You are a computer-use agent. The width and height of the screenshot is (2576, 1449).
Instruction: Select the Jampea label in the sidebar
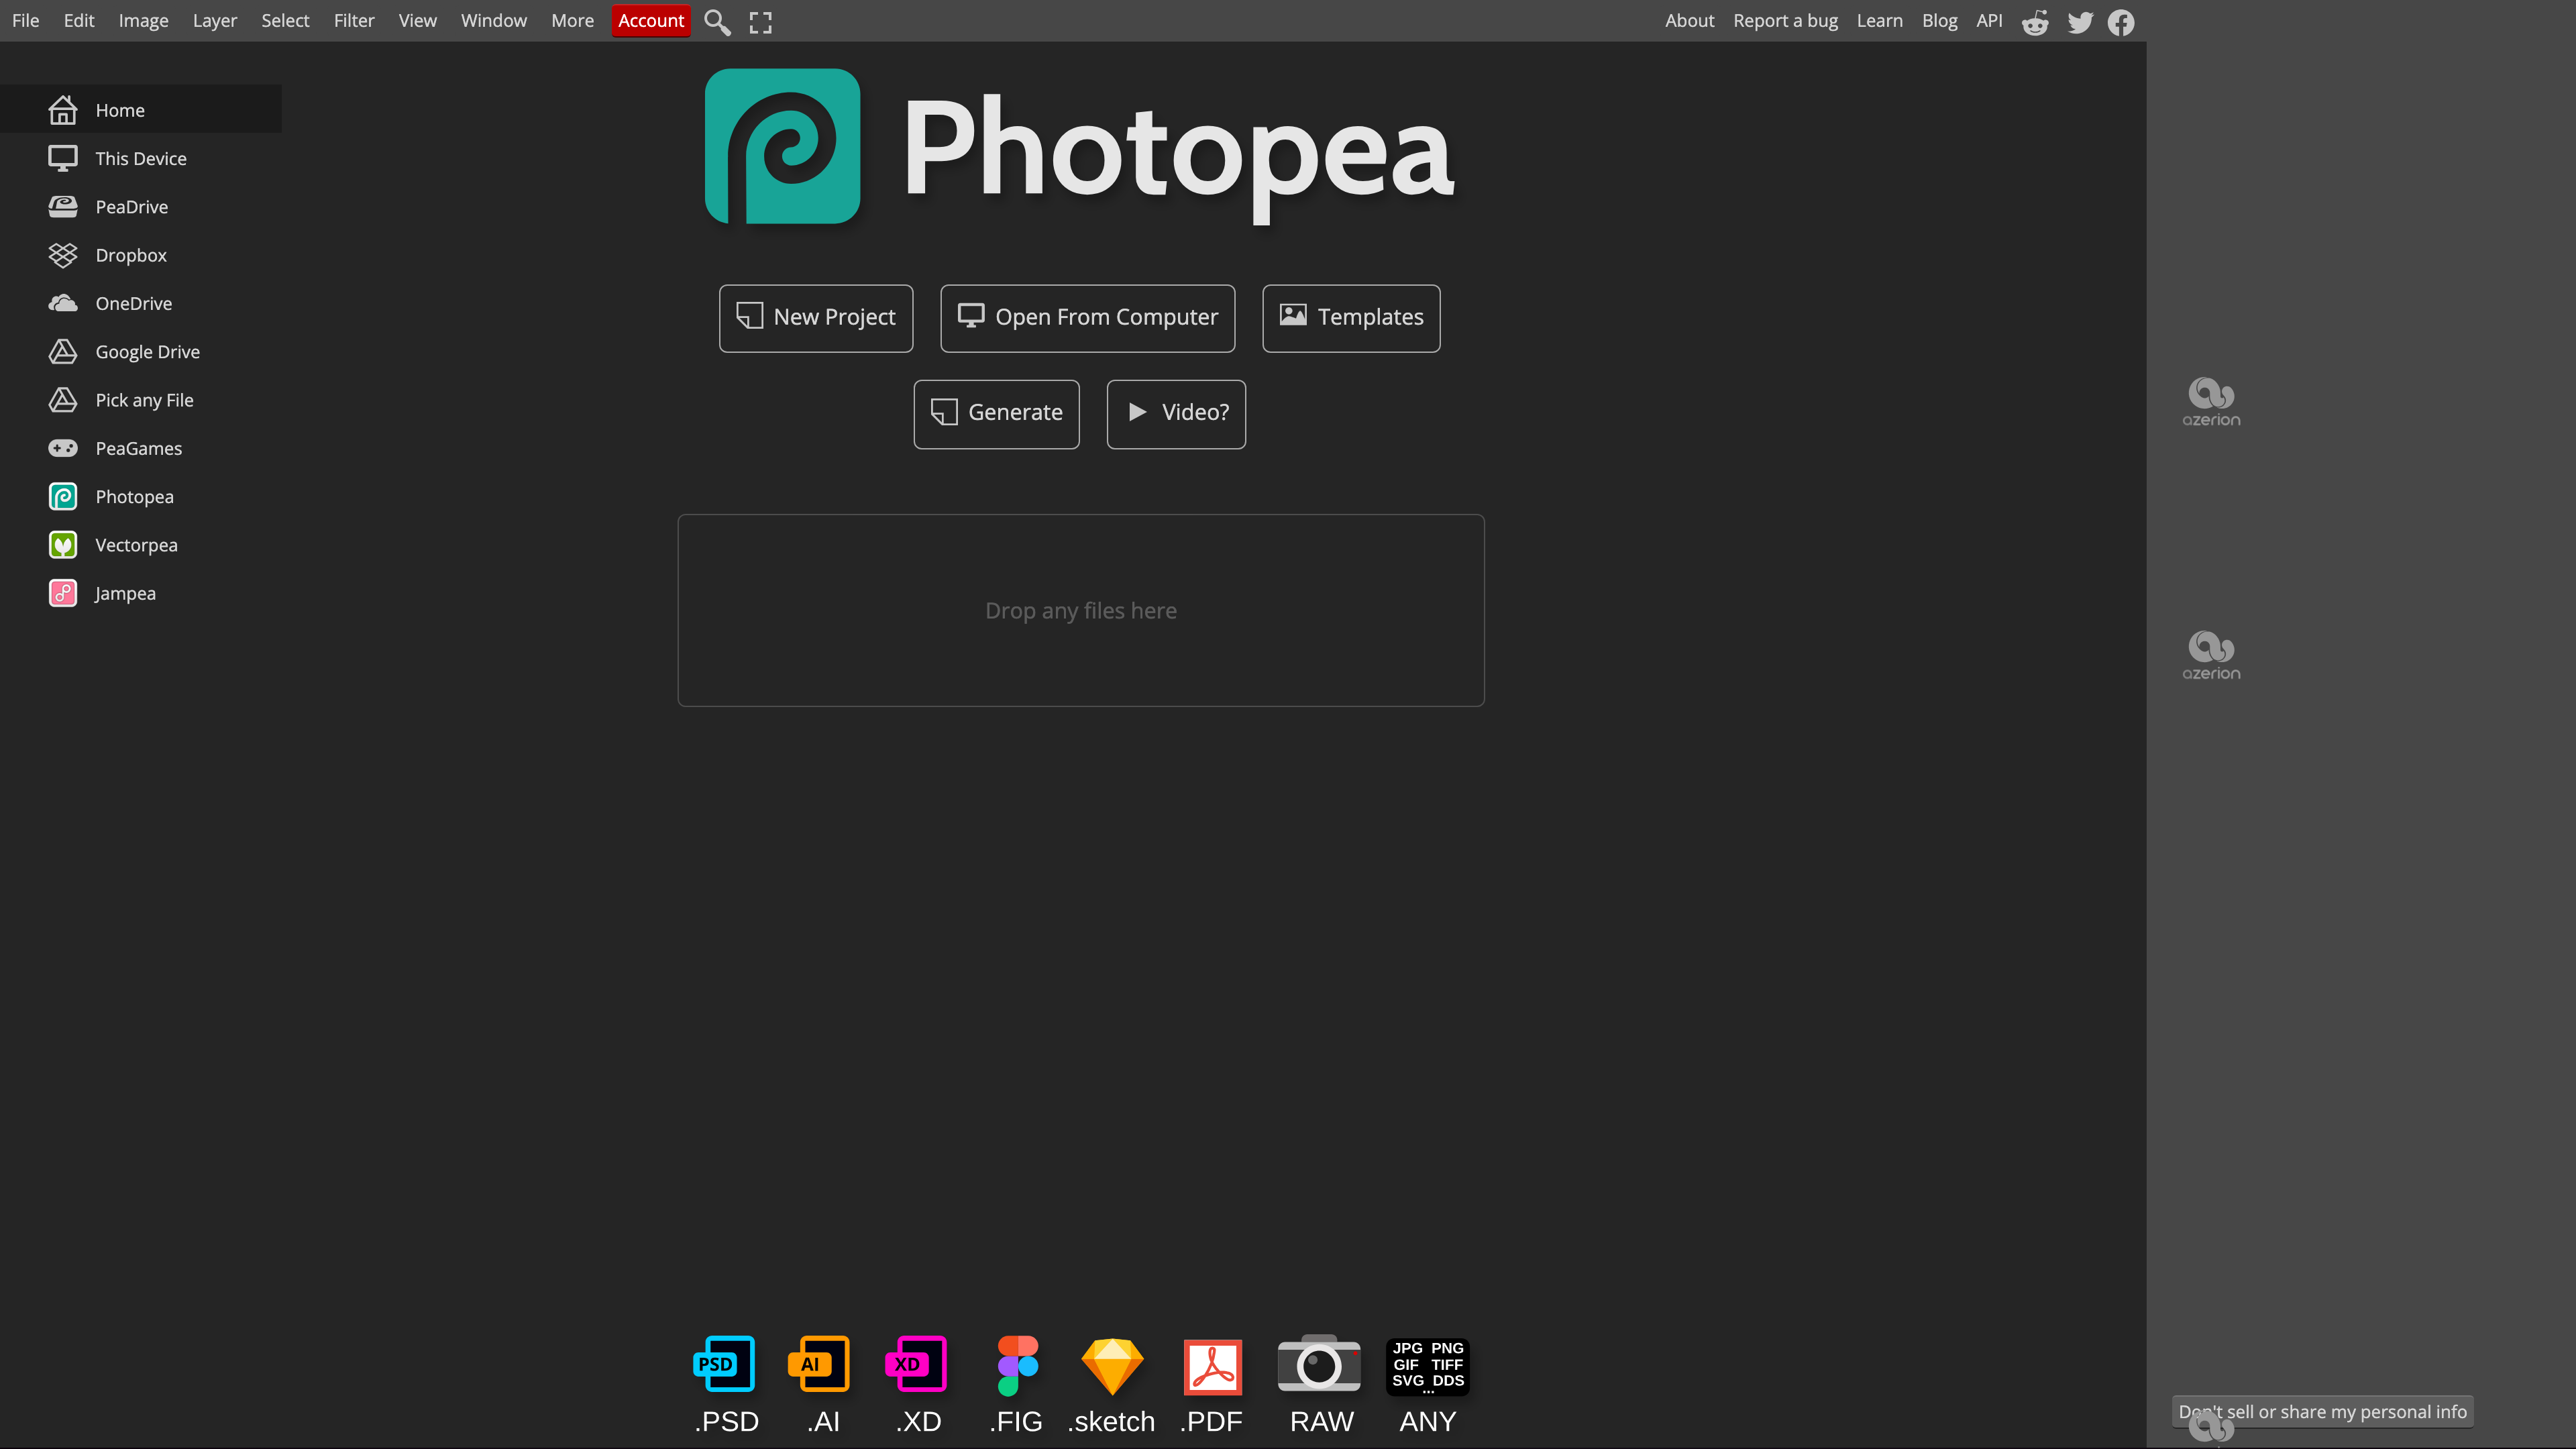pos(126,594)
